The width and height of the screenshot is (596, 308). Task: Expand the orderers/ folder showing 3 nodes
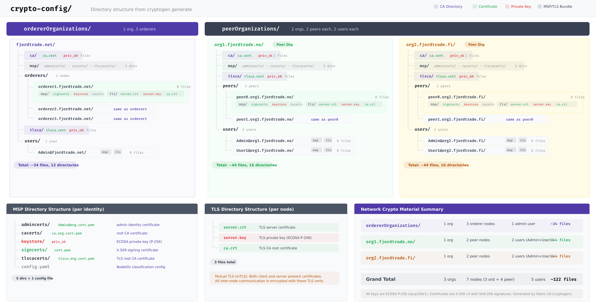[36, 75]
